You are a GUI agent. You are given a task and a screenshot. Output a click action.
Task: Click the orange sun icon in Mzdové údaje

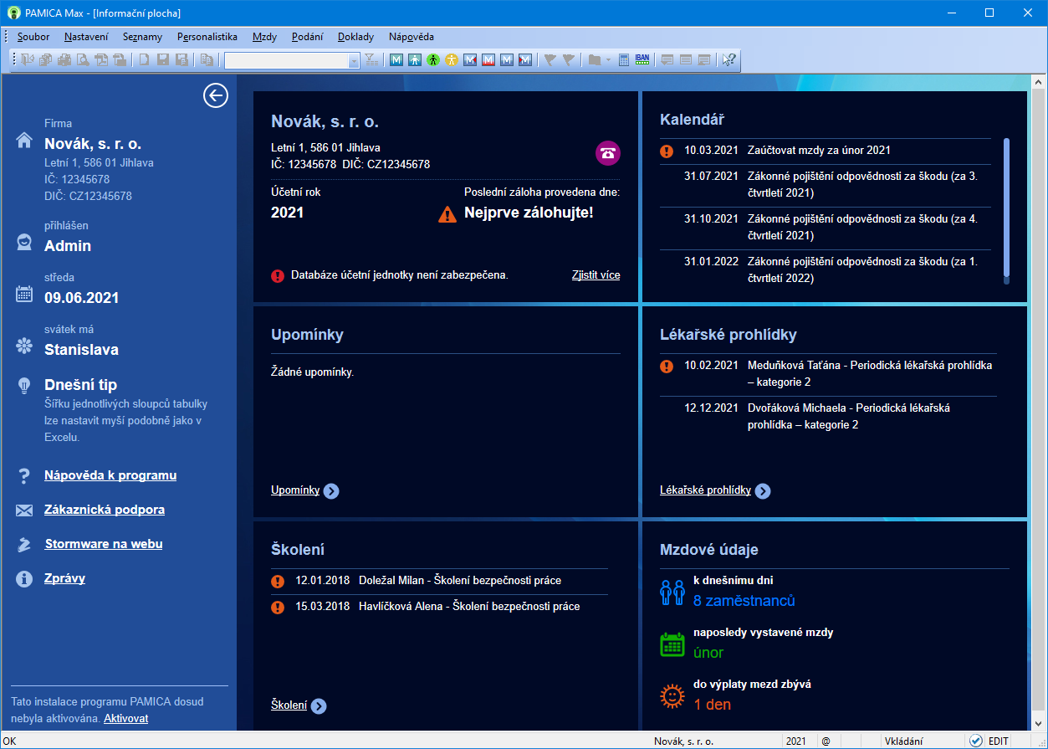coord(672,696)
